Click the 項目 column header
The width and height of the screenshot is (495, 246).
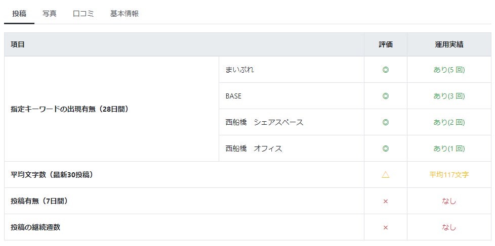[18, 44]
